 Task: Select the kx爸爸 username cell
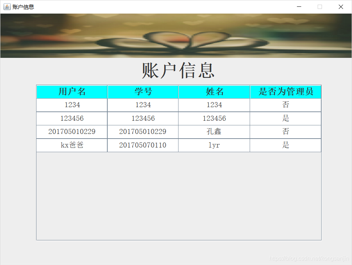click(x=72, y=145)
